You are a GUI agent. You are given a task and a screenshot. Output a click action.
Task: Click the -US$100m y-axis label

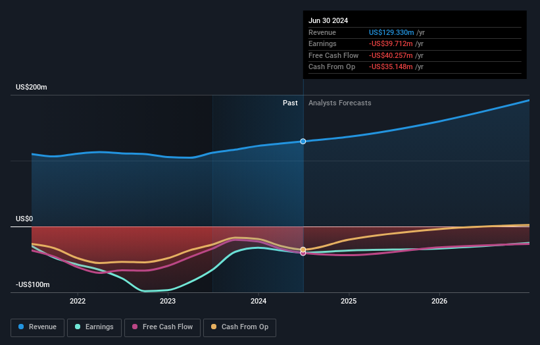pyautogui.click(x=32, y=284)
